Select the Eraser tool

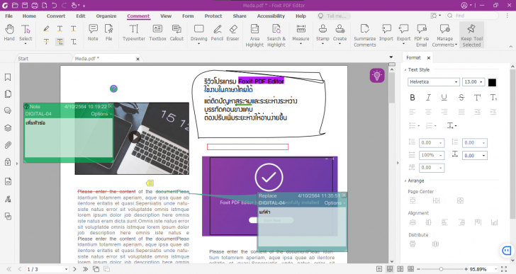click(x=233, y=33)
